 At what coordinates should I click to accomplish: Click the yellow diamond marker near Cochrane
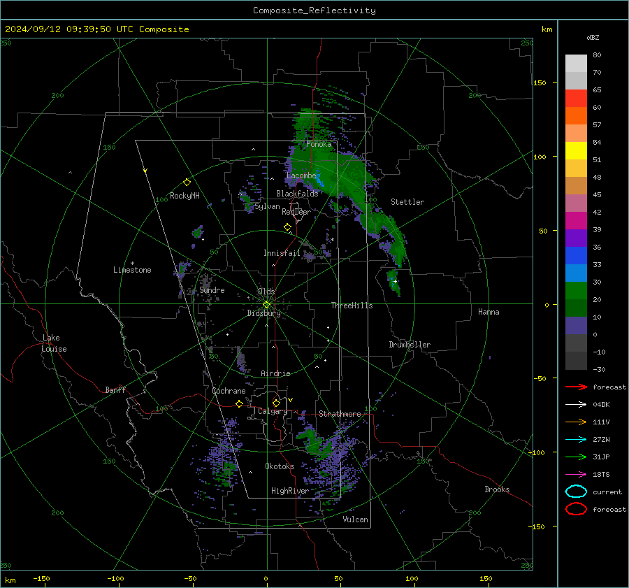tap(240, 403)
